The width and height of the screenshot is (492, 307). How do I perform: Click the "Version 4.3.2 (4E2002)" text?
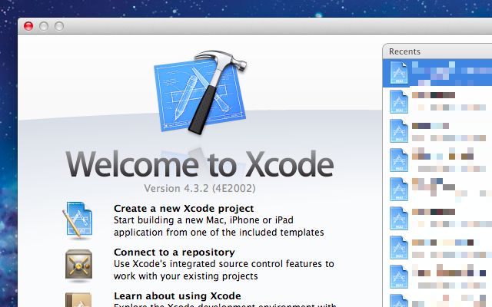pyautogui.click(x=200, y=188)
